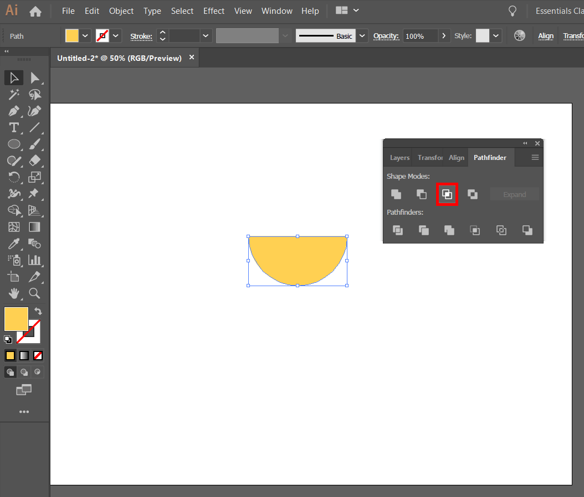Switch to the Layers tab
Viewport: 584px width, 497px height.
tap(399, 157)
